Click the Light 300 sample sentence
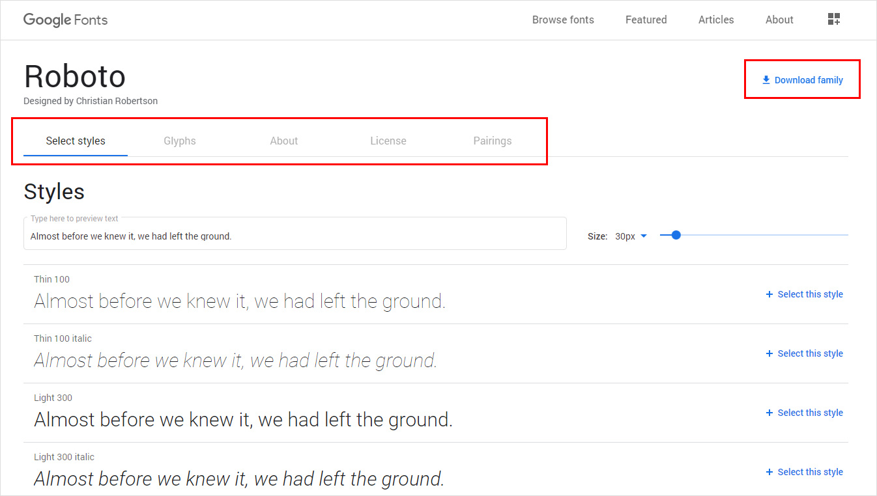This screenshot has height=496, width=877. point(243,420)
